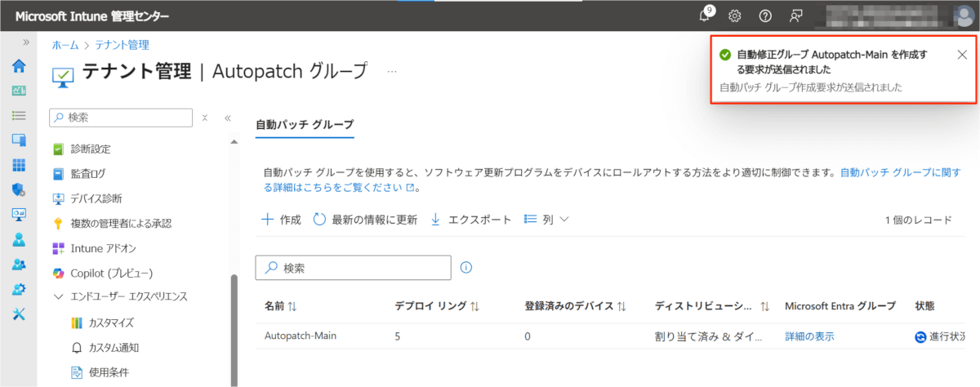Screen dimensions: 980x387
Task: Click info icon beside table search
Action: click(x=467, y=267)
